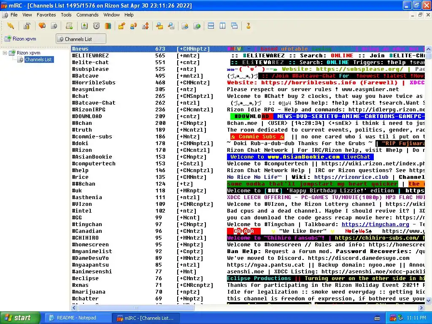Switch to README - Notepad taskbar button

tap(78, 318)
